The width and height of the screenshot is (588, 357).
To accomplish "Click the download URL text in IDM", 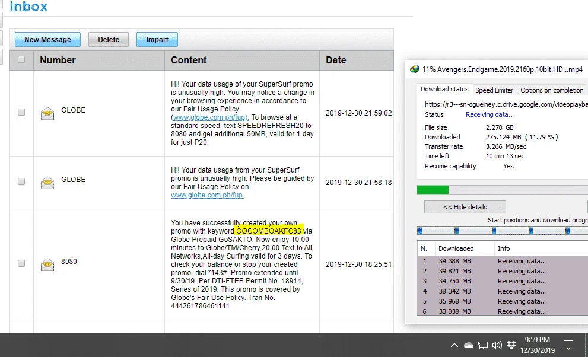I will [x=506, y=104].
